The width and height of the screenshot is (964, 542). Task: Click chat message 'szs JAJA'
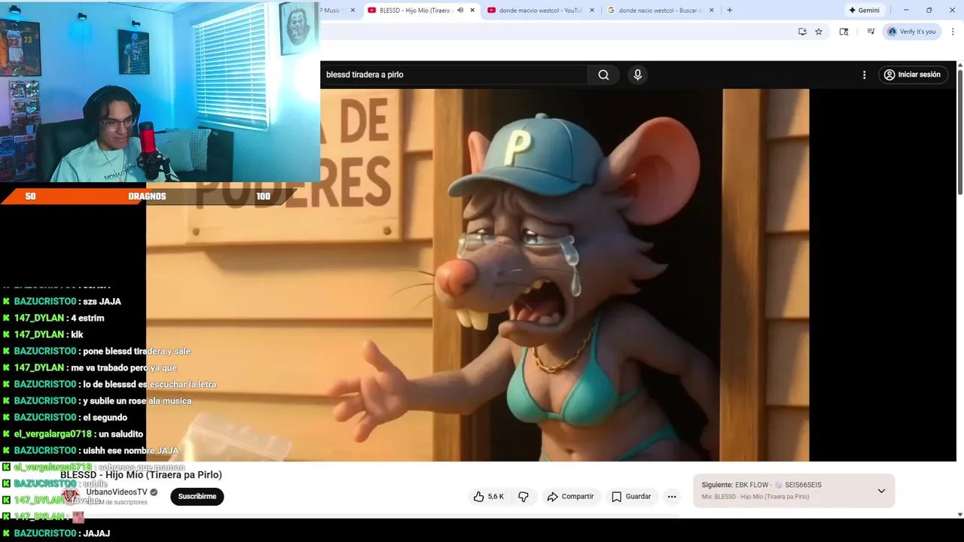102,301
